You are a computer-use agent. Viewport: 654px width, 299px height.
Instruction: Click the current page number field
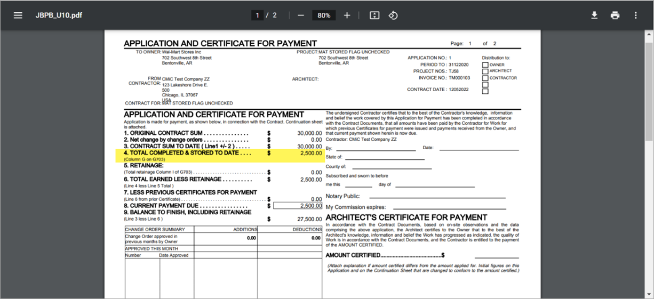258,15
